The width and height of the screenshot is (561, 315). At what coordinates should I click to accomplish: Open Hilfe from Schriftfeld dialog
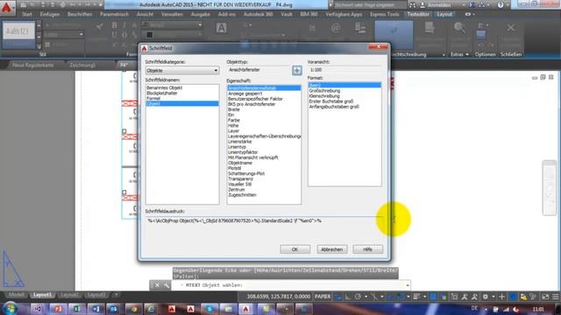coord(367,249)
